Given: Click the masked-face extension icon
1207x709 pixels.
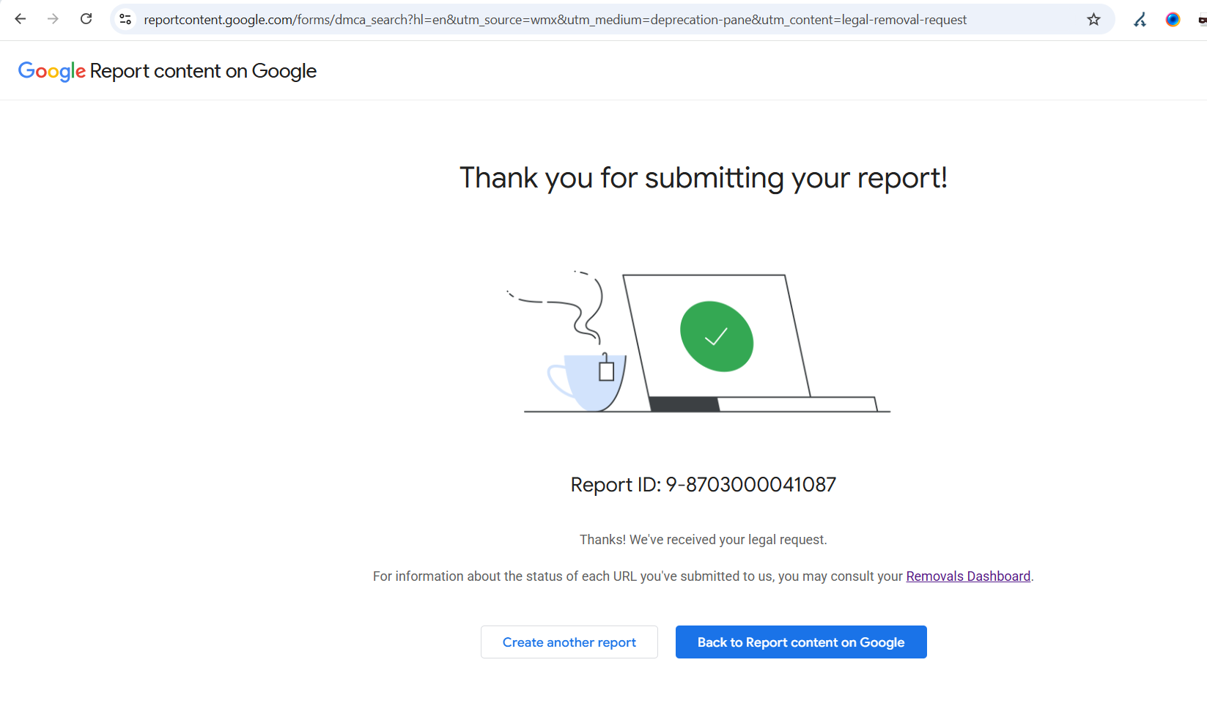Looking at the screenshot, I should click(x=1202, y=21).
